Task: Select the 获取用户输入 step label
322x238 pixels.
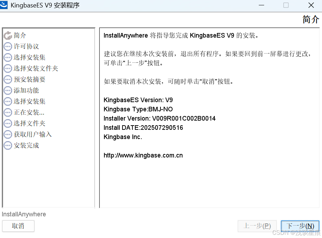Action: tap(33, 134)
